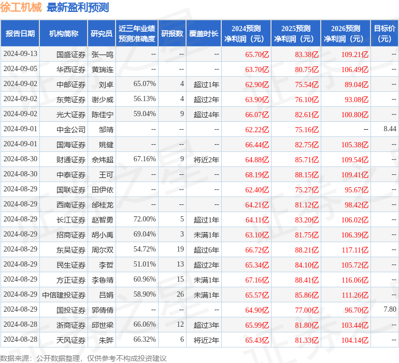Viewport: 399px width, 363px height.
Task: Click 长江证券 institution name
Action: [71, 220]
